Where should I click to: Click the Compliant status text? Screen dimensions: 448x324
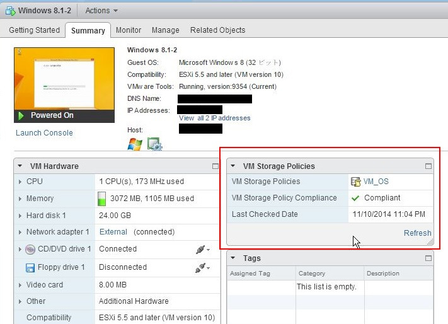pos(382,198)
